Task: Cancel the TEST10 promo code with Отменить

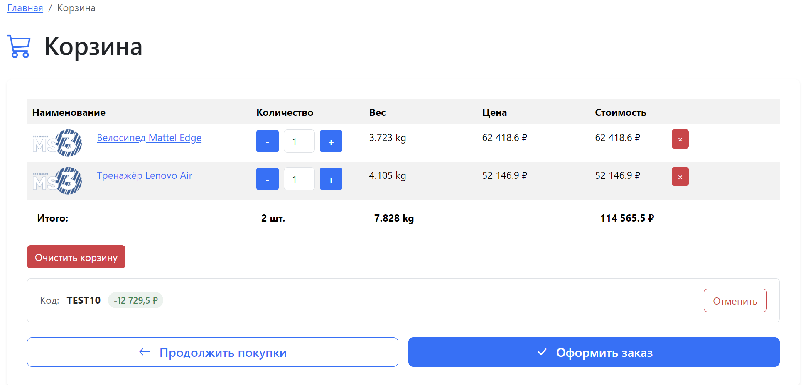Action: coord(734,301)
